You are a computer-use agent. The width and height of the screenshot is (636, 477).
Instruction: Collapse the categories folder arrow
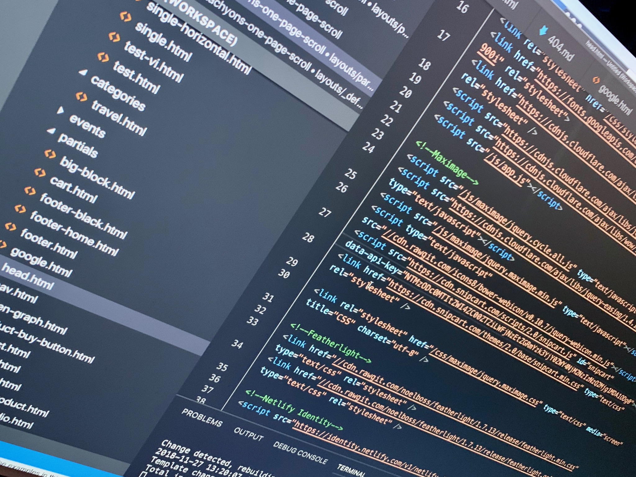pyautogui.click(x=83, y=72)
